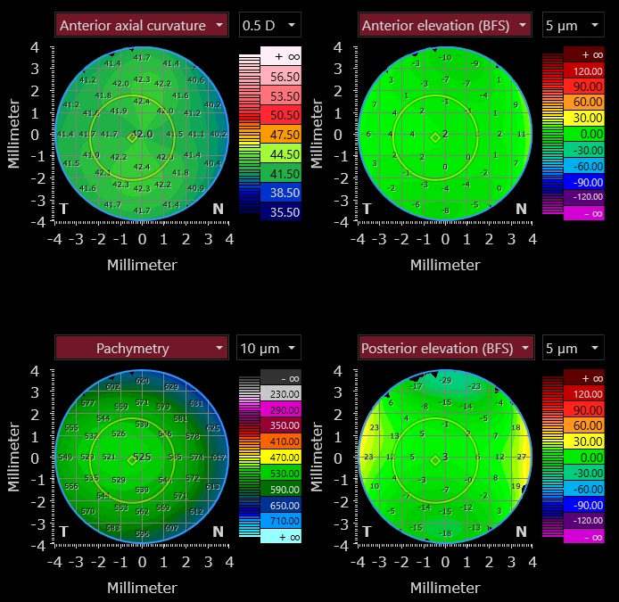
Task: Click the diamond center marker on pachymetry map
Action: point(132,460)
